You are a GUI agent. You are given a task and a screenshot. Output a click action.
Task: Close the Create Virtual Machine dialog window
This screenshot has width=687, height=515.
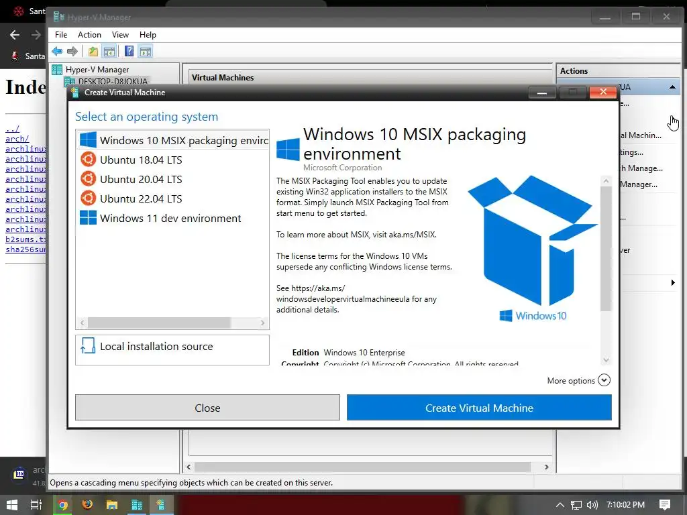[603, 92]
